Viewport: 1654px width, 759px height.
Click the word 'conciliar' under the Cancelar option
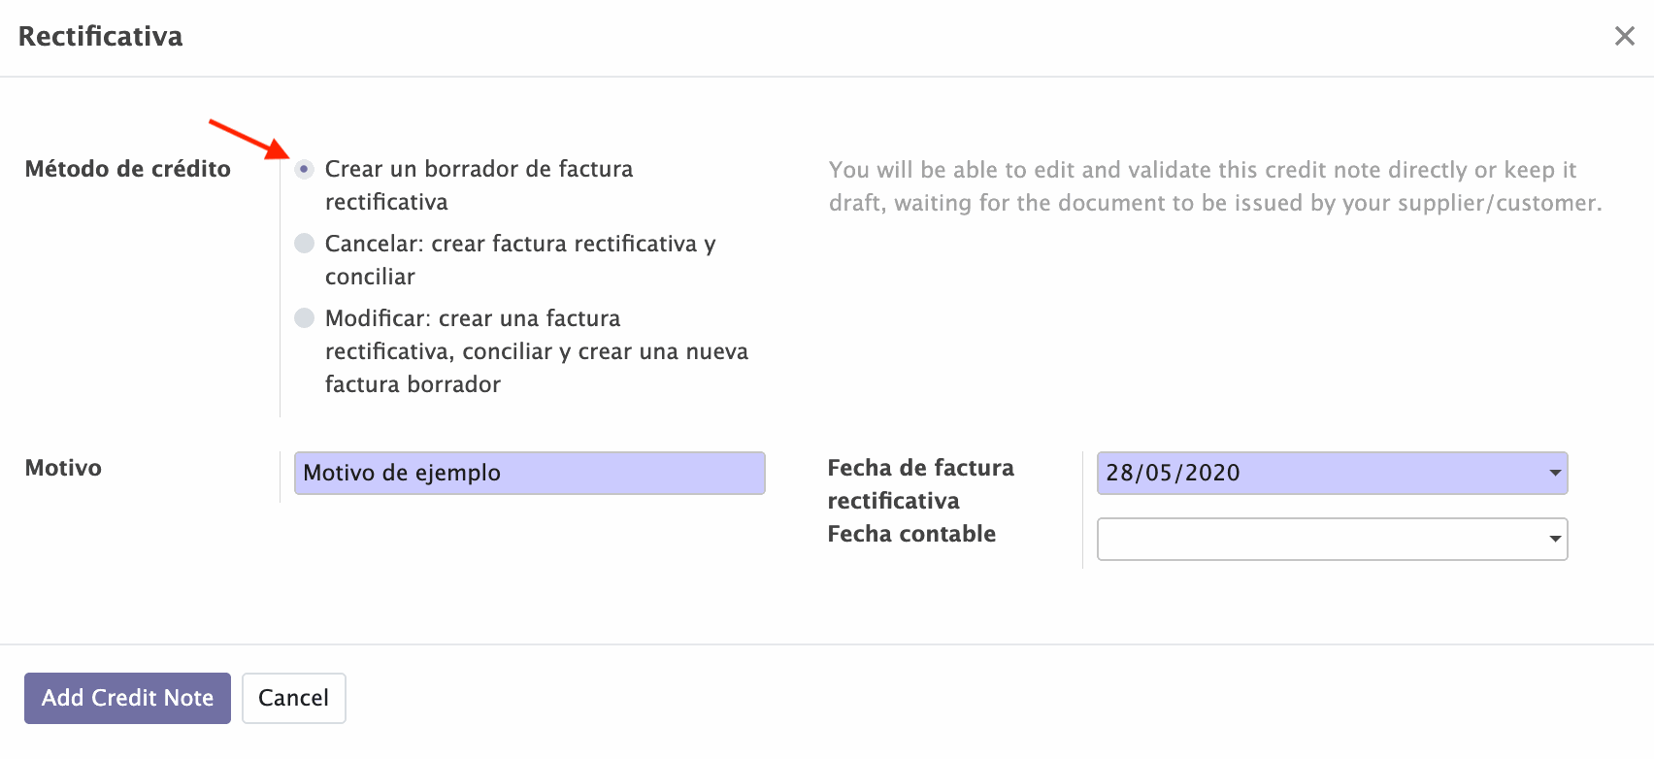tap(370, 277)
